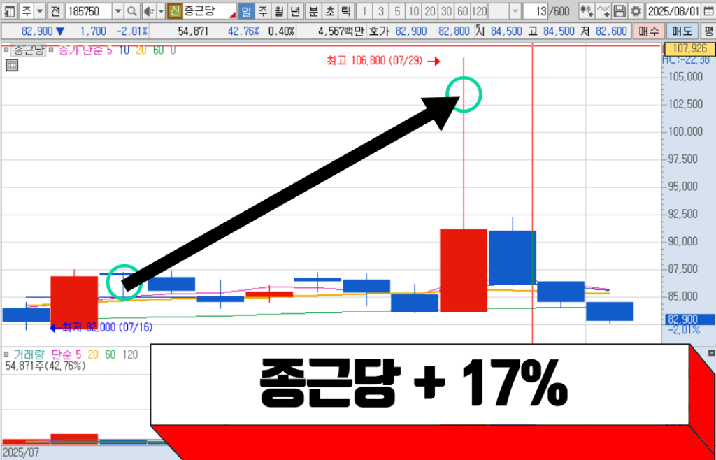Toggle the 거래량 volume legend marker

[7, 354]
